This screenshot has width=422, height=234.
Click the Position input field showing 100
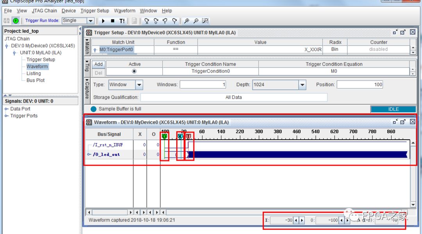pyautogui.click(x=360, y=85)
